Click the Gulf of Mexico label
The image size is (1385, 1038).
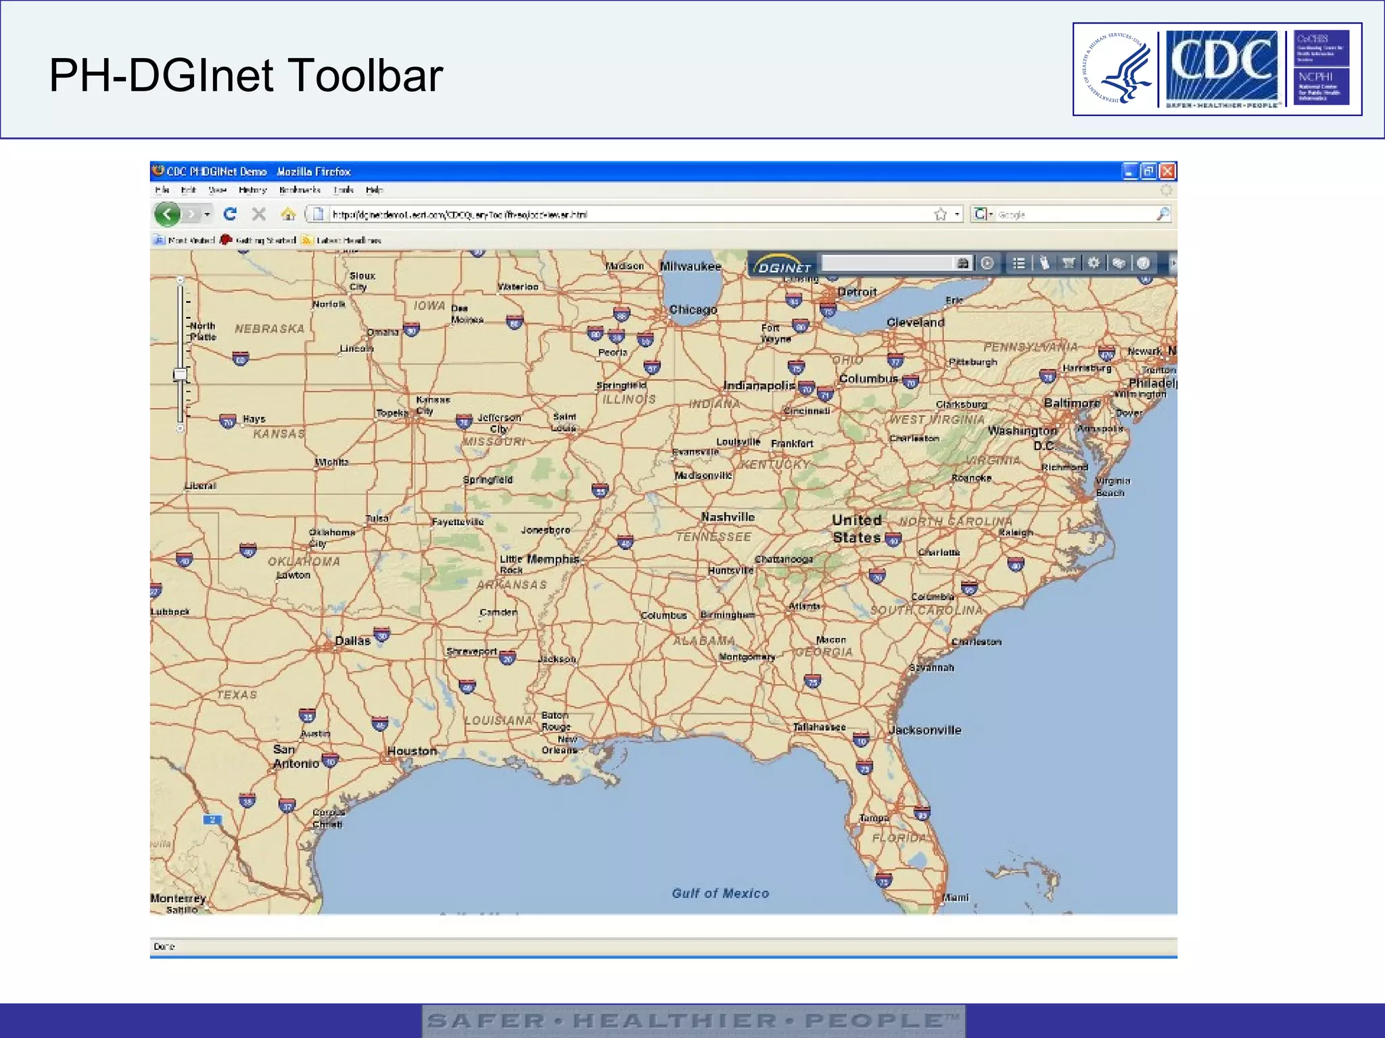coord(720,893)
